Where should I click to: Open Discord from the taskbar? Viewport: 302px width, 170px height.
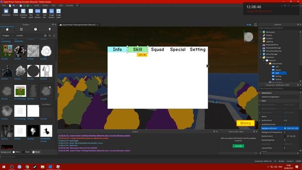pos(19,167)
